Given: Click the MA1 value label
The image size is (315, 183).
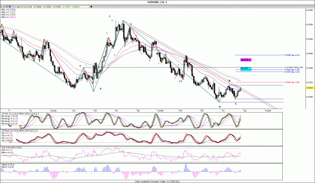Looking at the screenshot, I should coord(9,10).
